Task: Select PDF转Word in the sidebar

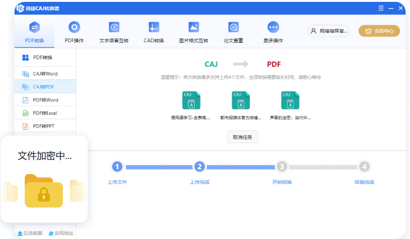Action: point(45,100)
